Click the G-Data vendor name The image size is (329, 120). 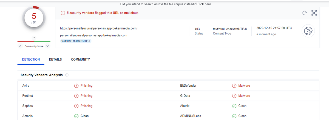coord(185,96)
